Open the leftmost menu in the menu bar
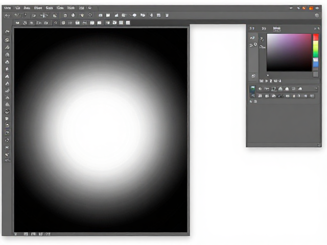 pos(7,8)
